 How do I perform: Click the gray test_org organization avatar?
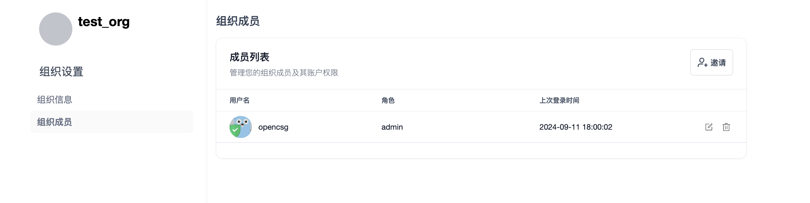[56, 29]
